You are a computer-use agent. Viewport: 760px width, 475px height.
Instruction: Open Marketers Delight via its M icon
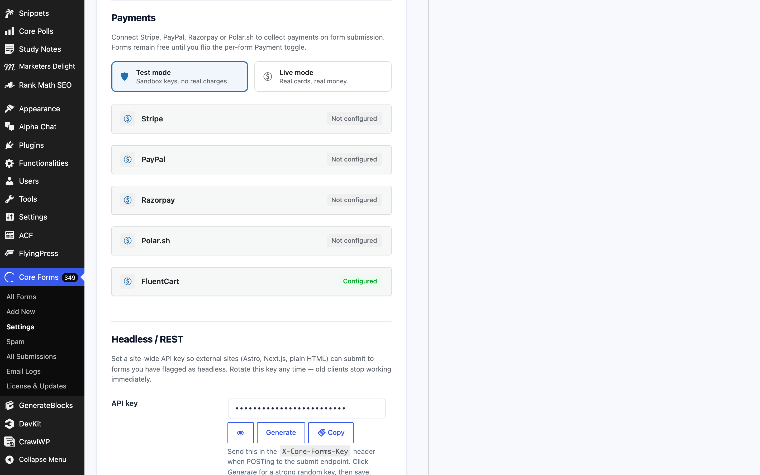(x=9, y=66)
